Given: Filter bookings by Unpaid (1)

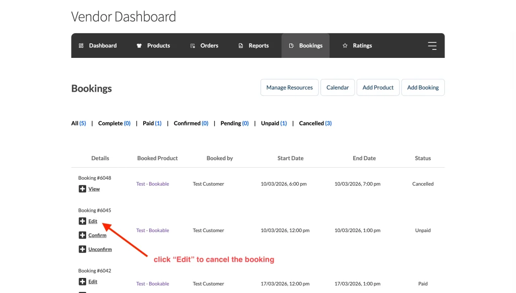Looking at the screenshot, I should pos(274,123).
